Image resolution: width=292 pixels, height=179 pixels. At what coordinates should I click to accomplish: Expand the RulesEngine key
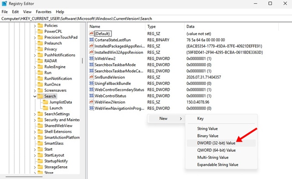click(x=35, y=67)
